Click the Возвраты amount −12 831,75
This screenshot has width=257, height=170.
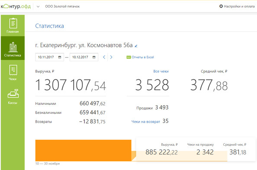pyautogui.click(x=92, y=121)
